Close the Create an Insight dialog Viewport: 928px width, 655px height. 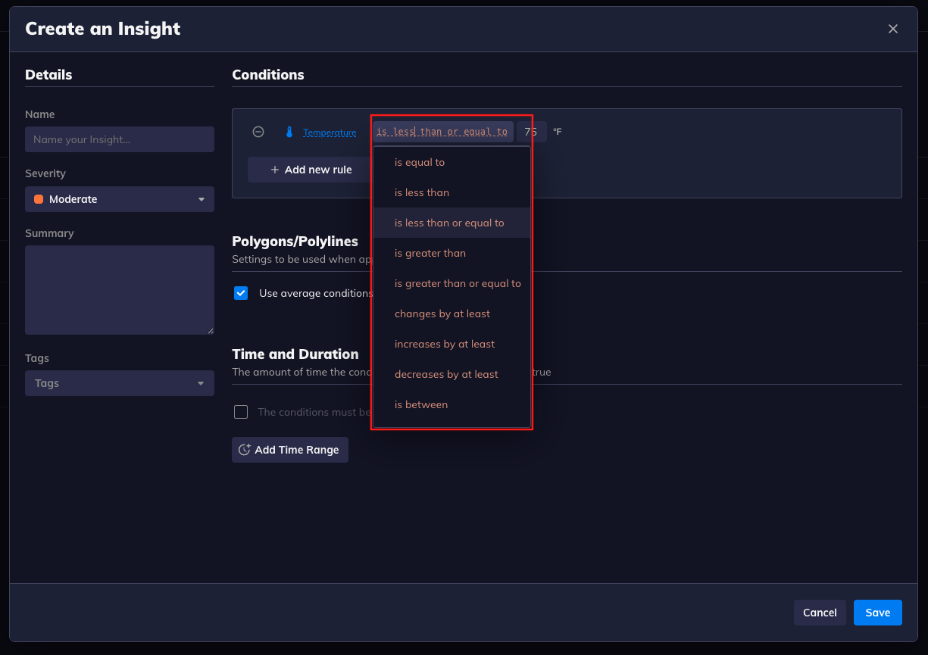893,29
